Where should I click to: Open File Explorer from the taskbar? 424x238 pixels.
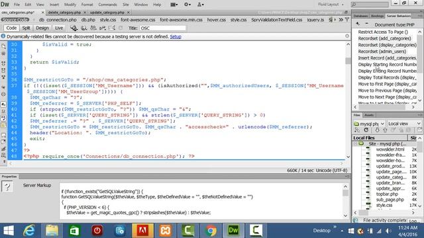point(52,231)
